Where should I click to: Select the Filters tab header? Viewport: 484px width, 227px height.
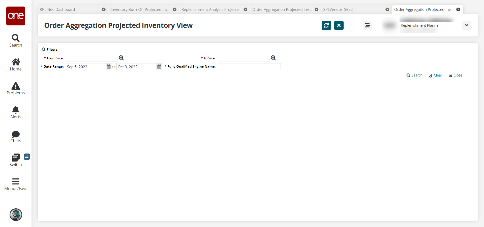point(55,49)
